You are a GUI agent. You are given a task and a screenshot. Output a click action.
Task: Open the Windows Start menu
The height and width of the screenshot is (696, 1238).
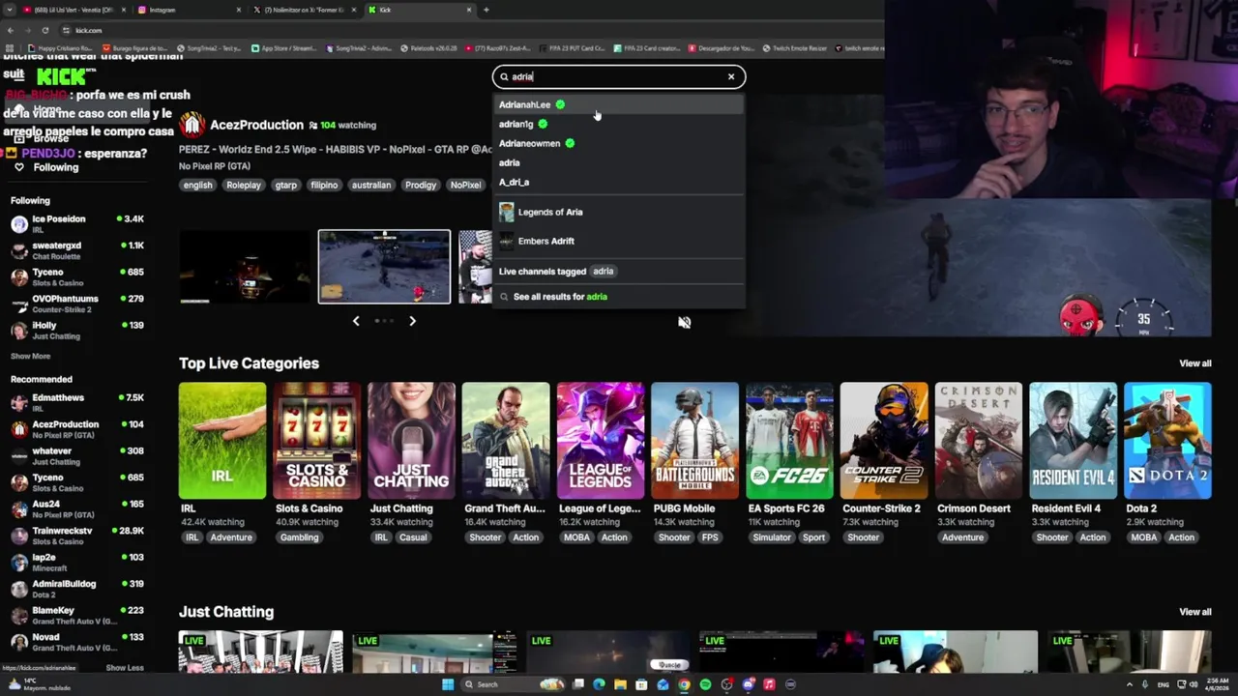point(447,684)
